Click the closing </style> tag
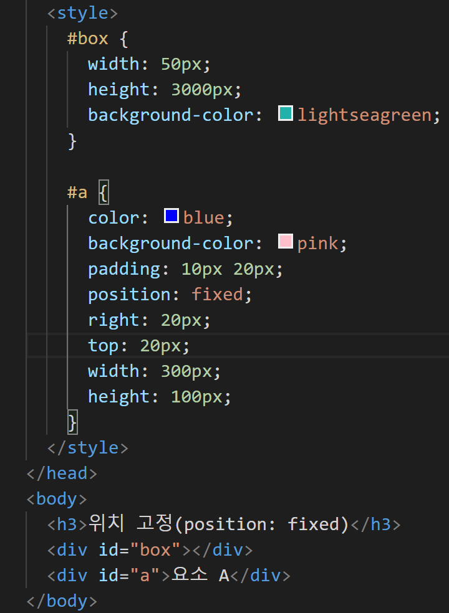449x613 pixels. click(x=88, y=448)
